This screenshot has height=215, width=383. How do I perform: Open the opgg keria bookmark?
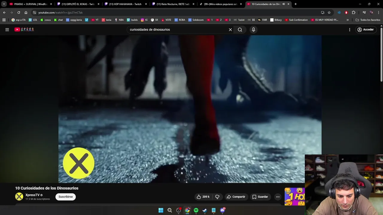pyautogui.click(x=74, y=20)
